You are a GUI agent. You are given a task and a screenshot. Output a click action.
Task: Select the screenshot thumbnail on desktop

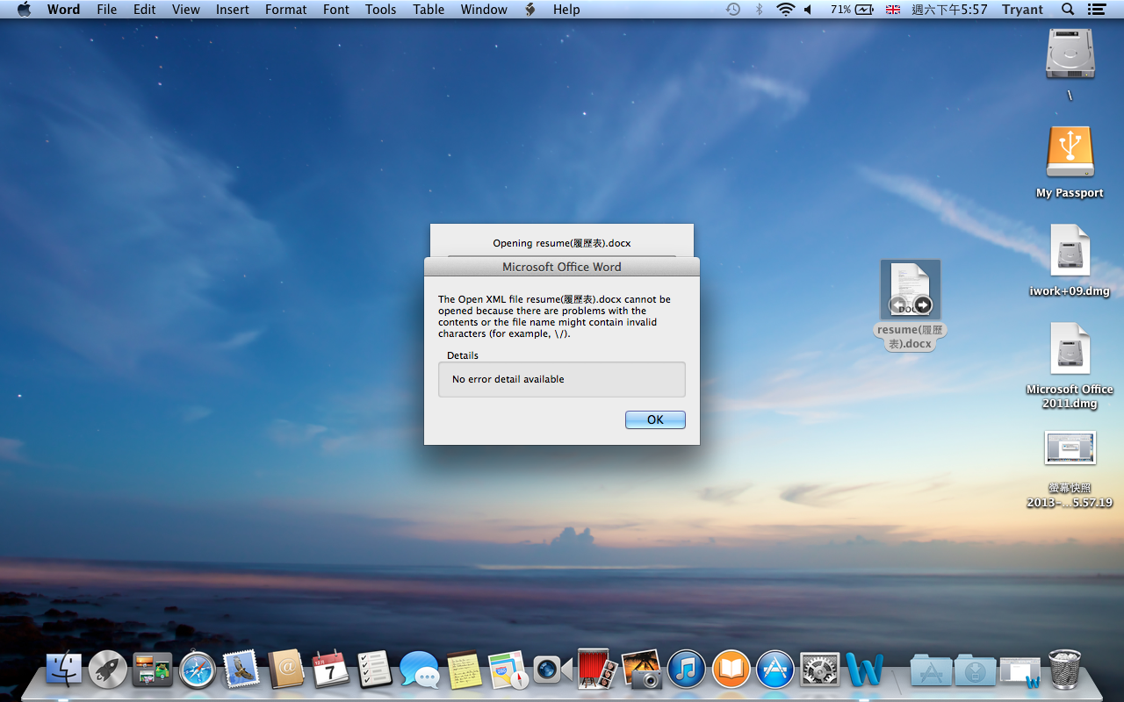[1070, 448]
